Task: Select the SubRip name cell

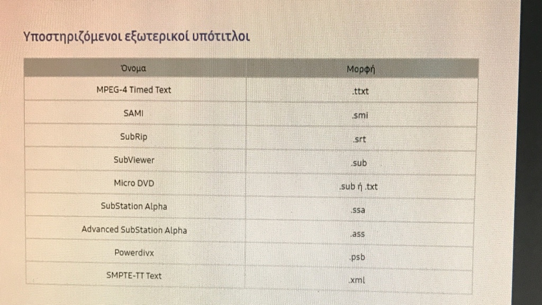Action: point(134,137)
